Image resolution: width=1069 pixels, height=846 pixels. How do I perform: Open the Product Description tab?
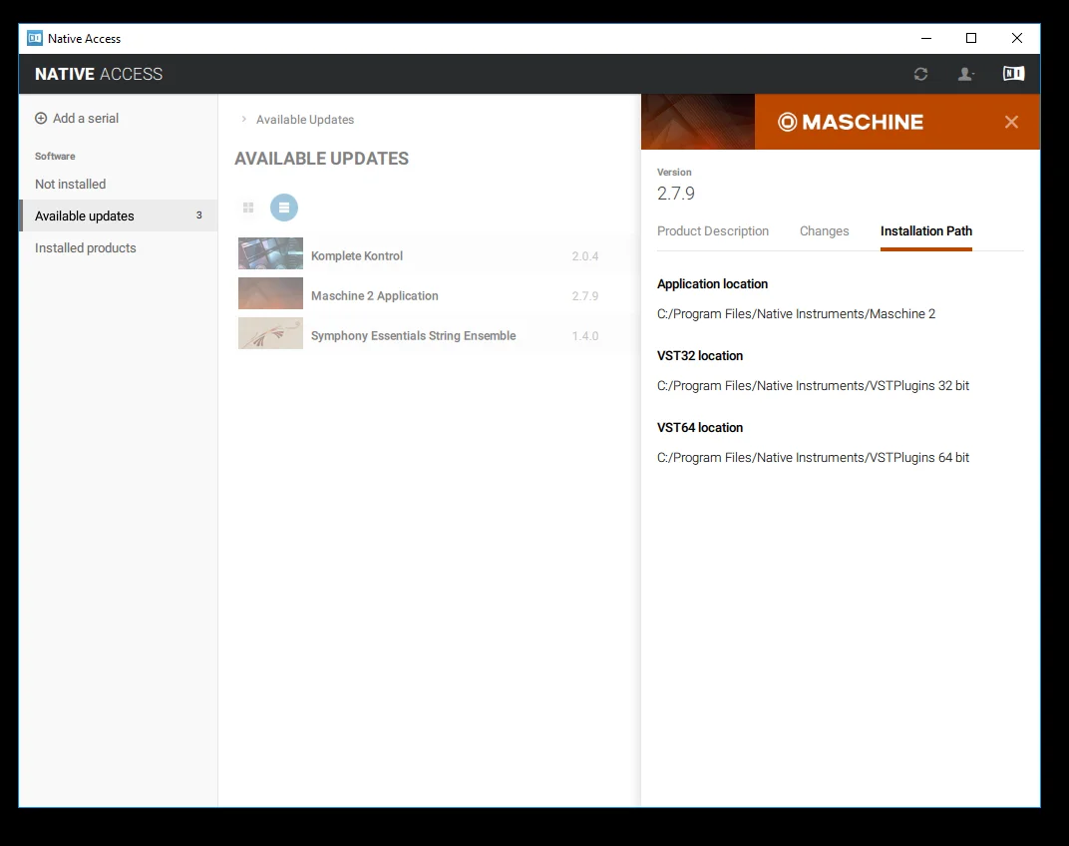click(712, 231)
